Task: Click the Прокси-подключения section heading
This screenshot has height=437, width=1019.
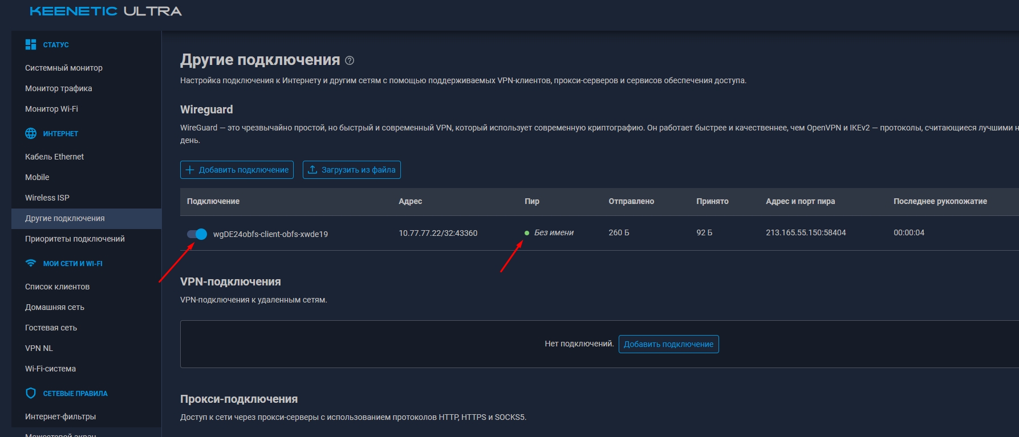Action: click(239, 399)
